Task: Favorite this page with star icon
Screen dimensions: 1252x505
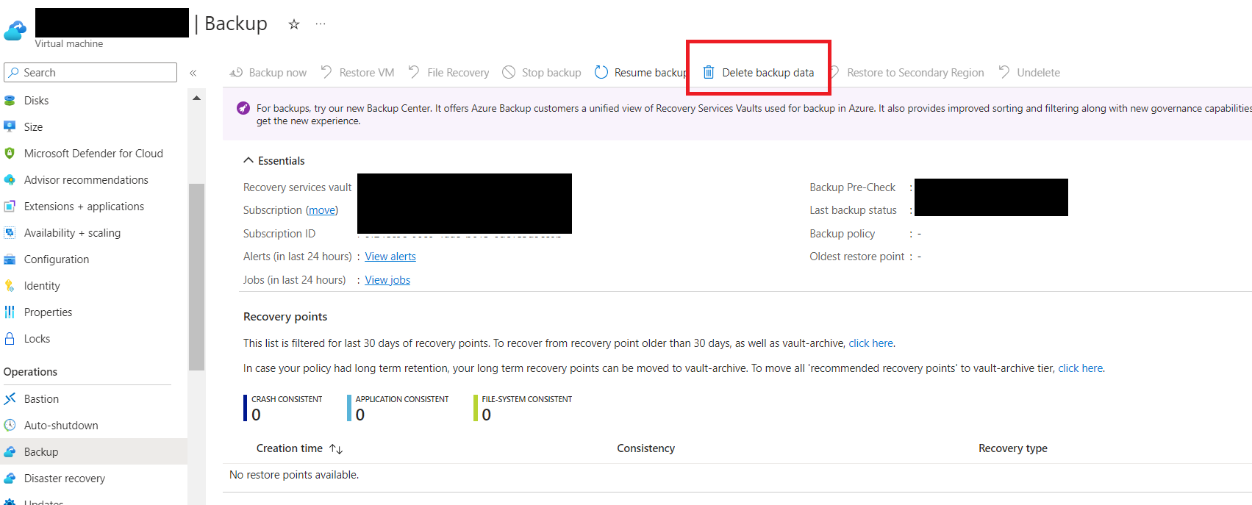Action: coord(294,24)
